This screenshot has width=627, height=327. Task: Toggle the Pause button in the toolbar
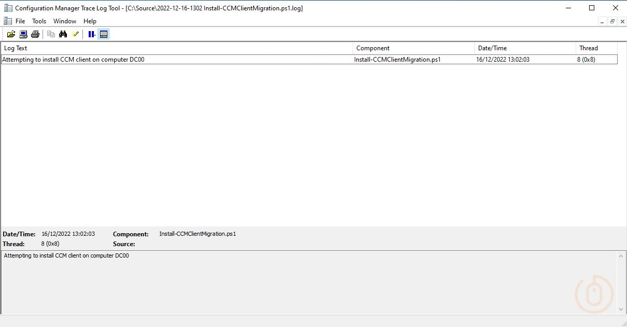(x=91, y=34)
